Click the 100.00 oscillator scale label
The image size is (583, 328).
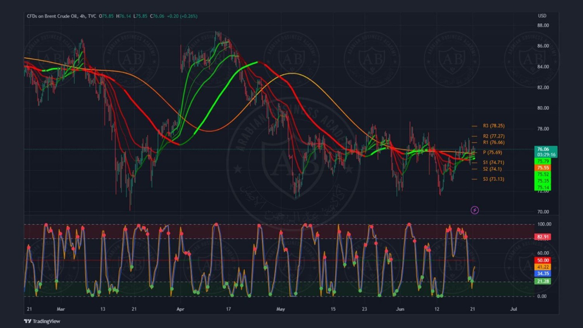coord(544,224)
